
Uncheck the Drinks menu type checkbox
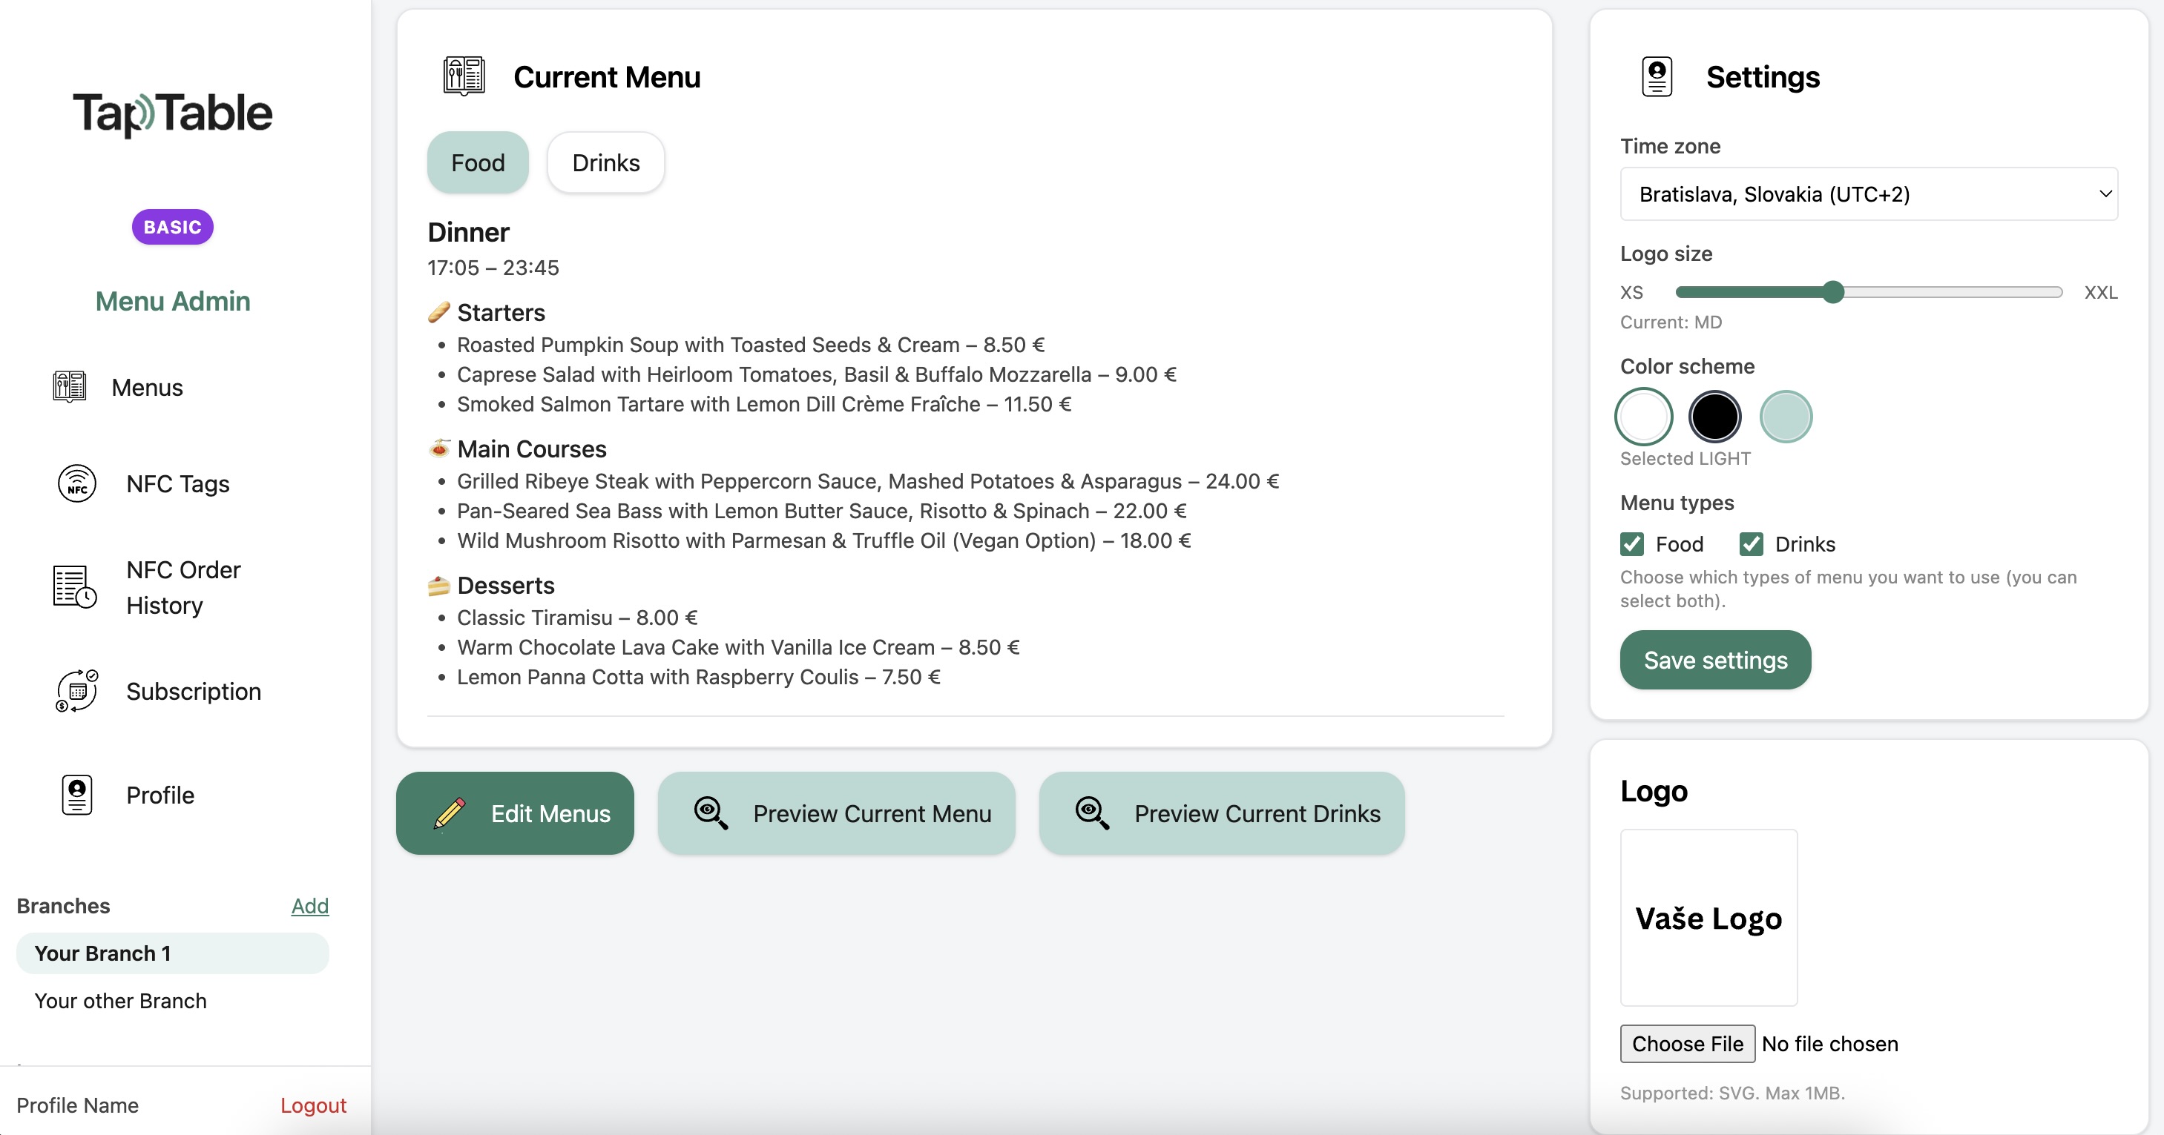tap(1751, 544)
